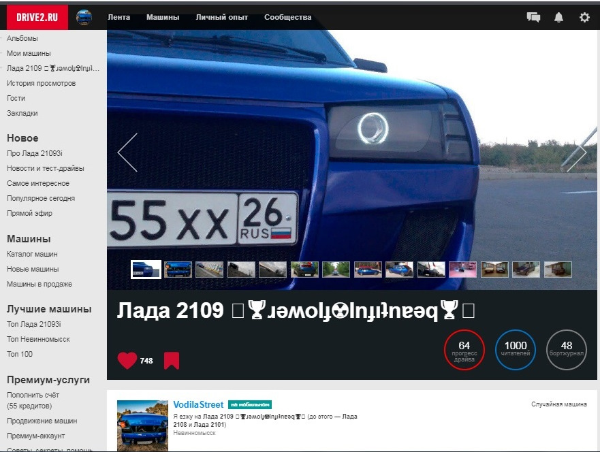Viewport: 600px width, 452px height.
Task: Select the third gallery thumbnail
Action: click(x=209, y=269)
